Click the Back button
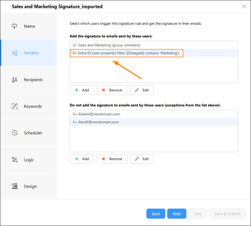The height and width of the screenshot is (226, 251). [156, 214]
